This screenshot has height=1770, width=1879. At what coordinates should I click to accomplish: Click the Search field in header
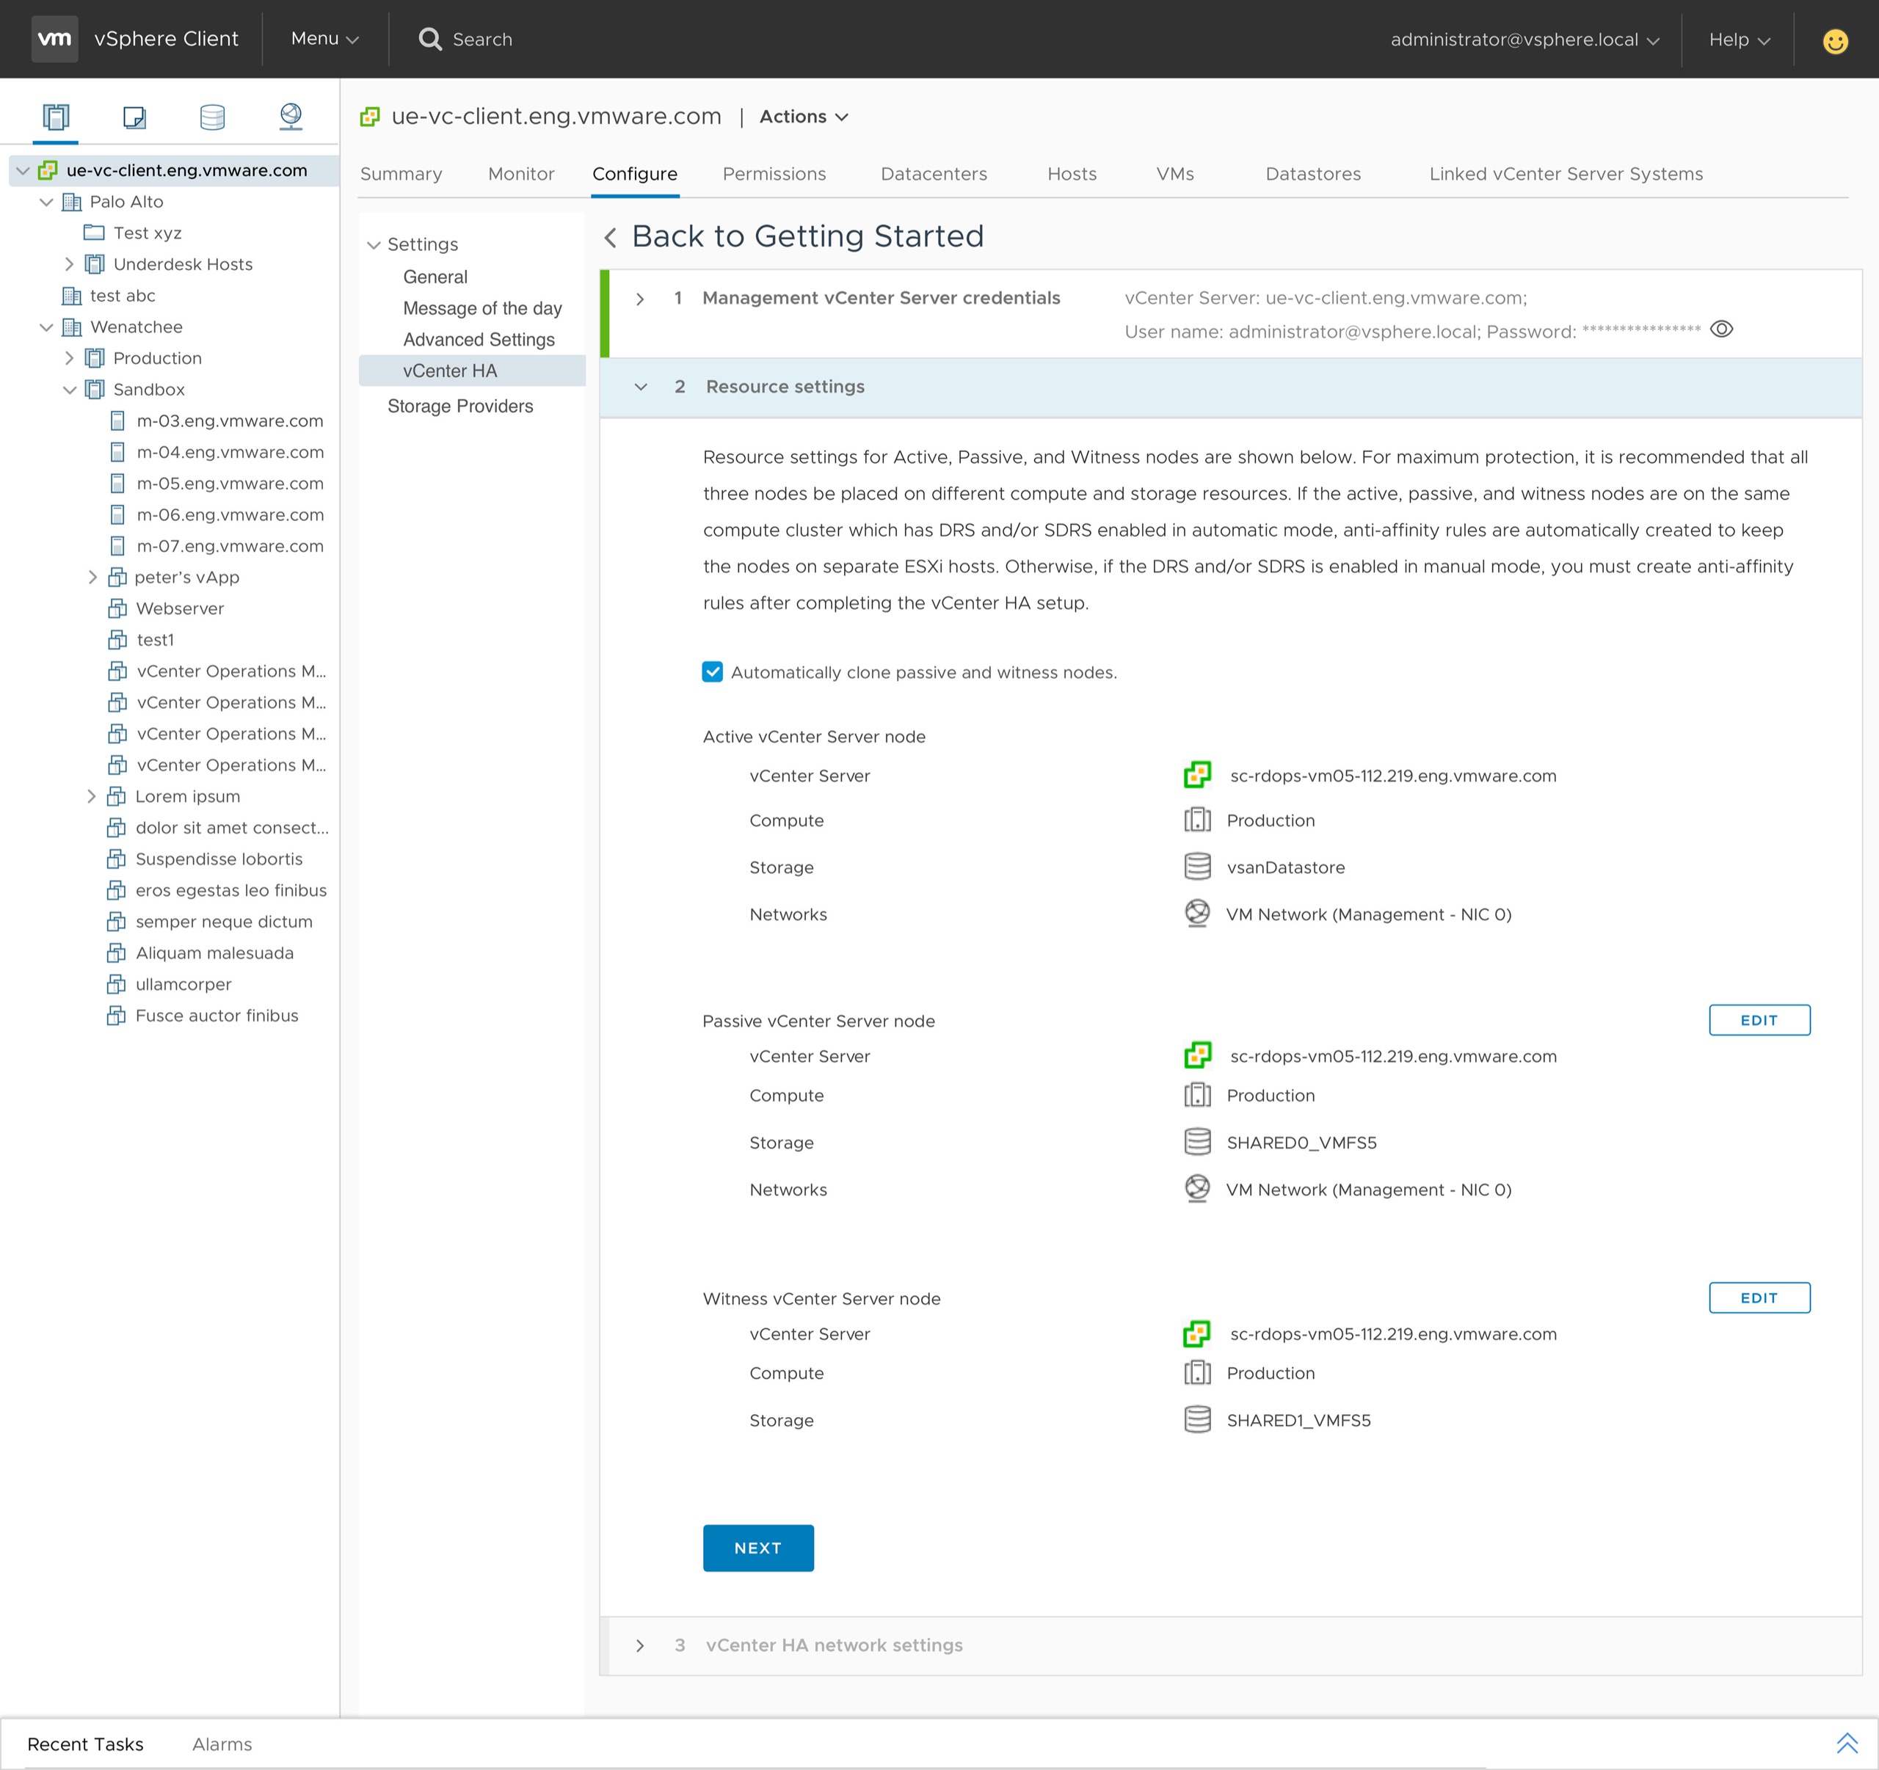click(x=482, y=39)
